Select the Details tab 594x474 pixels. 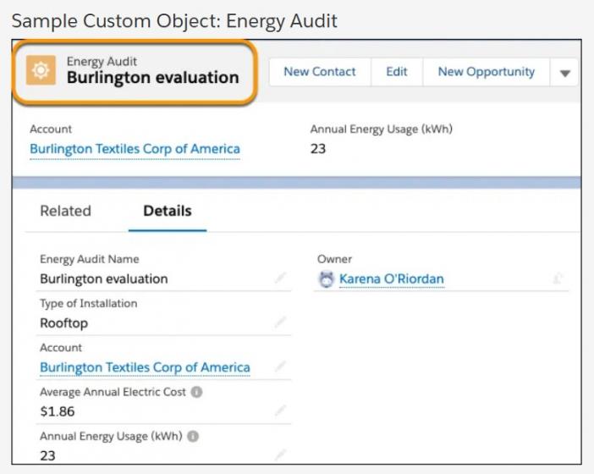click(x=168, y=211)
